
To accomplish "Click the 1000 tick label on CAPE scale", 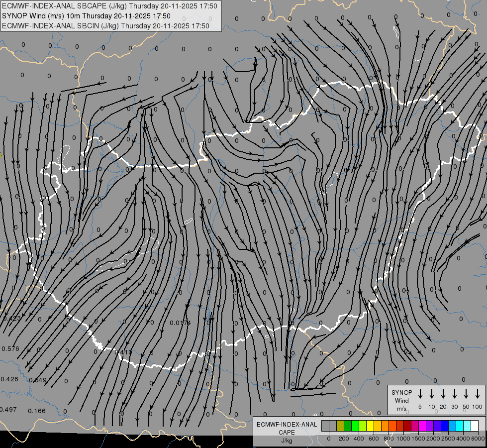I will click(403, 439).
